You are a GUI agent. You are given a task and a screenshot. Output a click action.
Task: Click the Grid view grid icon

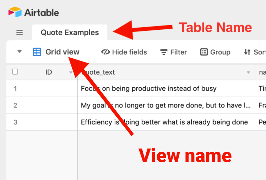coord(37,52)
